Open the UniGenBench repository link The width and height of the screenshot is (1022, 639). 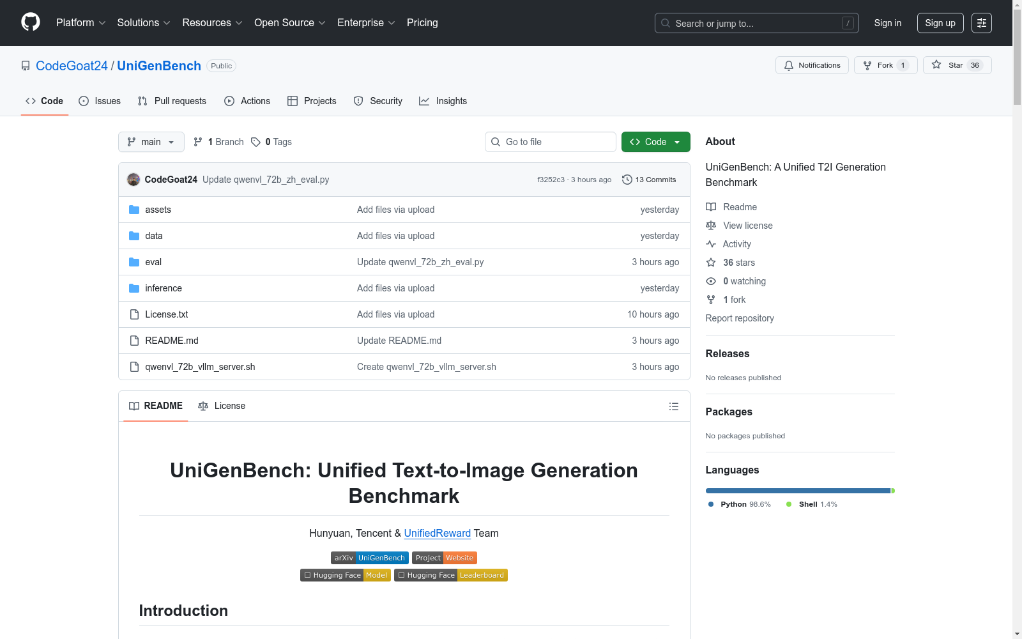[x=159, y=66]
